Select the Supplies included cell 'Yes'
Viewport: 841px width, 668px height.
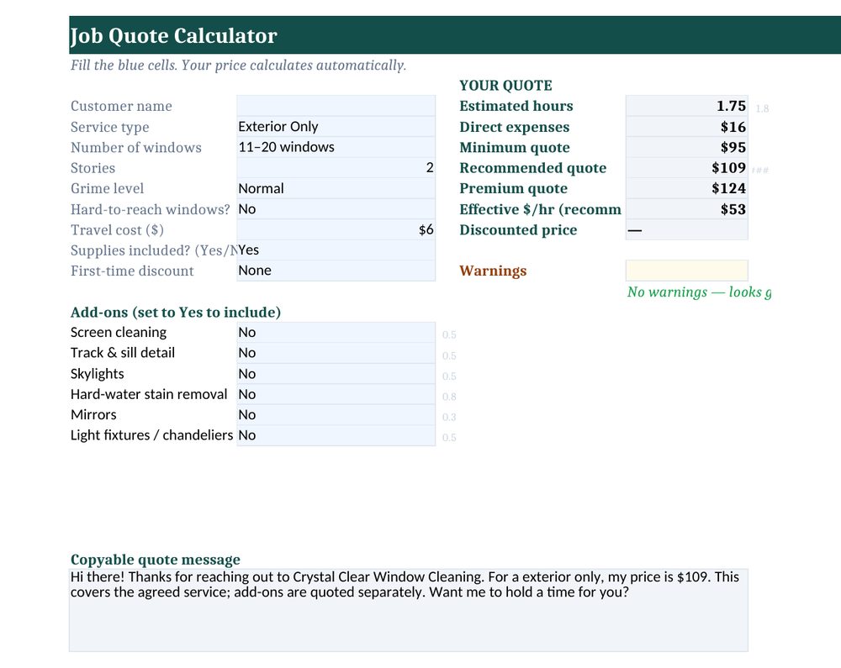coord(336,250)
